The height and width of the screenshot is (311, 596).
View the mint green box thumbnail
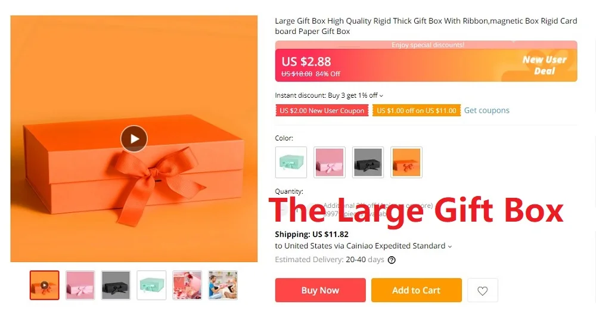151,285
